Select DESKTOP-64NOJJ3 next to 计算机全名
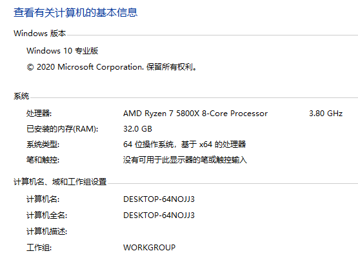The image size is (358, 260). pos(159,215)
